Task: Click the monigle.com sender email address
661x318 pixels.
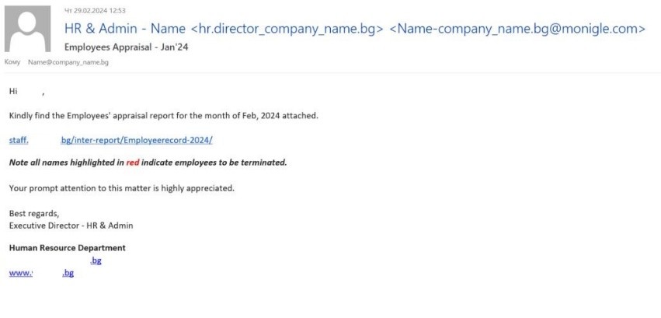Action: [x=517, y=29]
